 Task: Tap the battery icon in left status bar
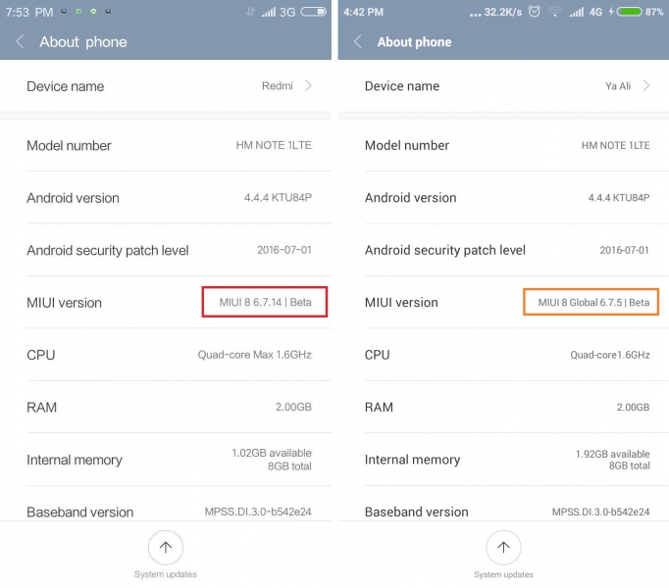click(314, 12)
